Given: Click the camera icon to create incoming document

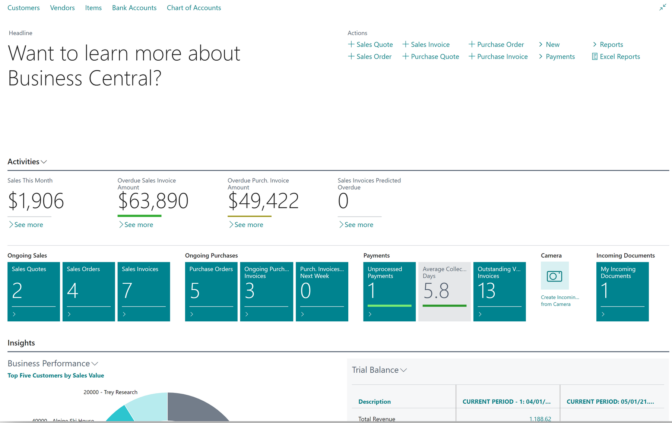Looking at the screenshot, I should click(x=555, y=276).
